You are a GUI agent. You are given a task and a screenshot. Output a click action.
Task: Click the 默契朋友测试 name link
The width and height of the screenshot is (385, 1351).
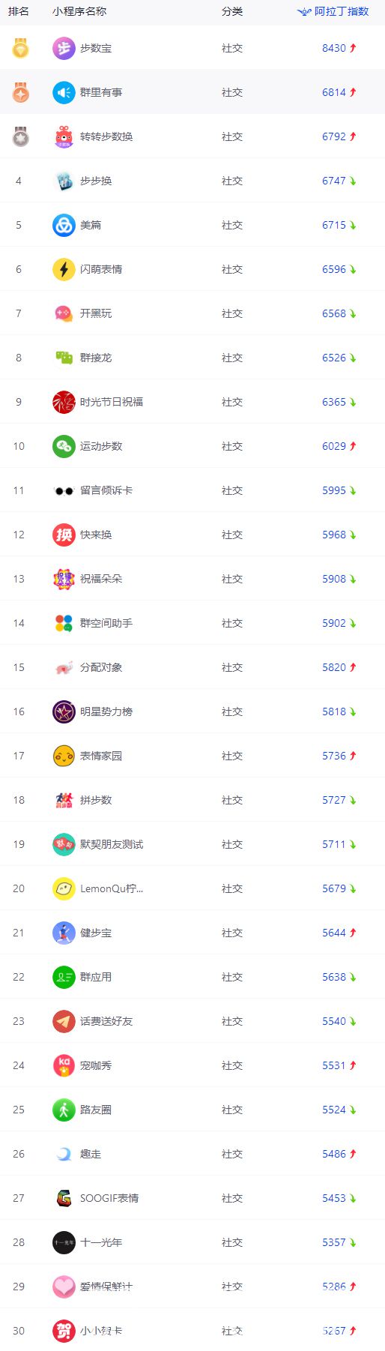click(x=112, y=844)
